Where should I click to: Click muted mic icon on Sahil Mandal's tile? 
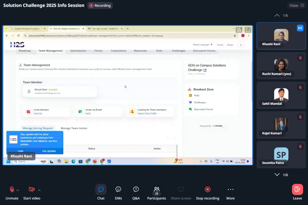(300, 87)
